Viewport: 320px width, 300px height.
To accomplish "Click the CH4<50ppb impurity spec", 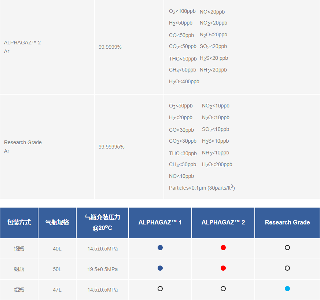I will point(183,70).
